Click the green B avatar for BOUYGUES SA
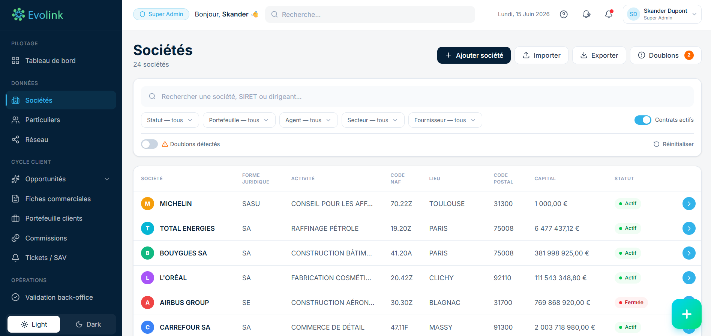711x336 pixels. pyautogui.click(x=147, y=253)
